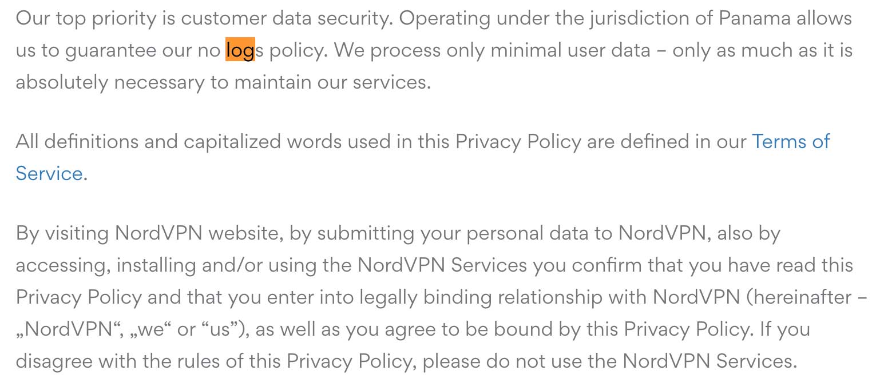Screen dimensions: 880x382
Task: Click the words "maintain our services"
Action: (x=332, y=83)
